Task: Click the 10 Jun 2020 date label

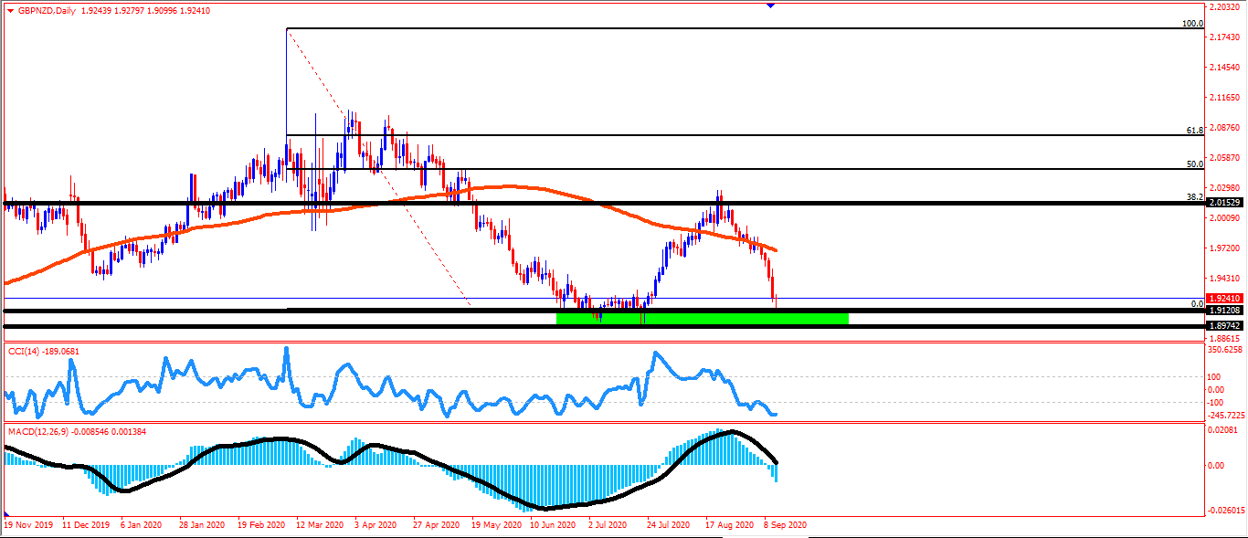Action: point(552,525)
